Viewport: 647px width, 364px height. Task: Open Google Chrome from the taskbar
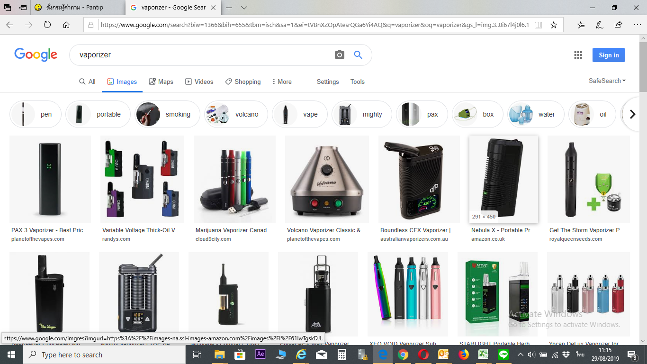tap(403, 355)
